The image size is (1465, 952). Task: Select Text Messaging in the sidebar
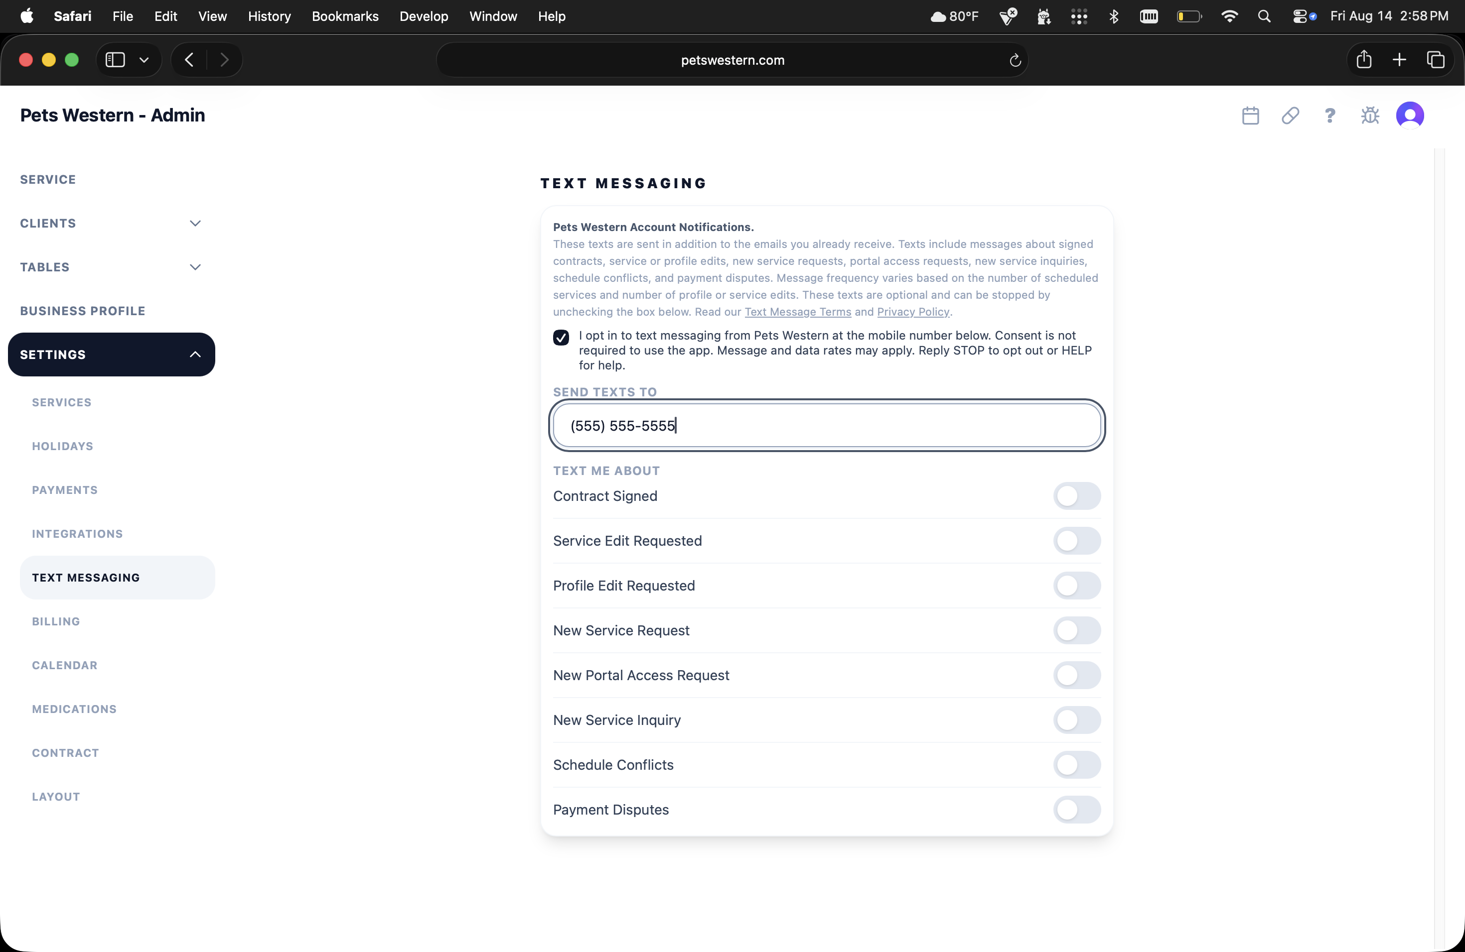click(118, 578)
